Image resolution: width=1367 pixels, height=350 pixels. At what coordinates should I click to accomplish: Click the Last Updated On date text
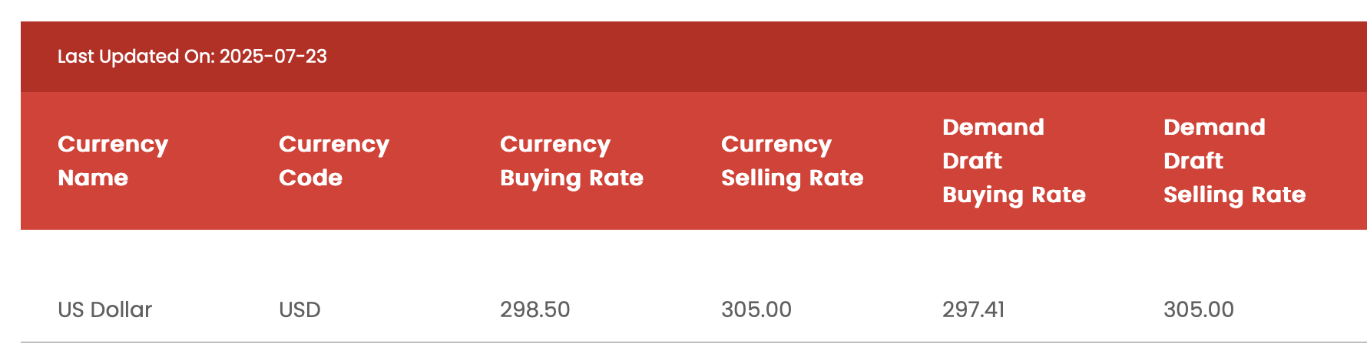pos(192,57)
